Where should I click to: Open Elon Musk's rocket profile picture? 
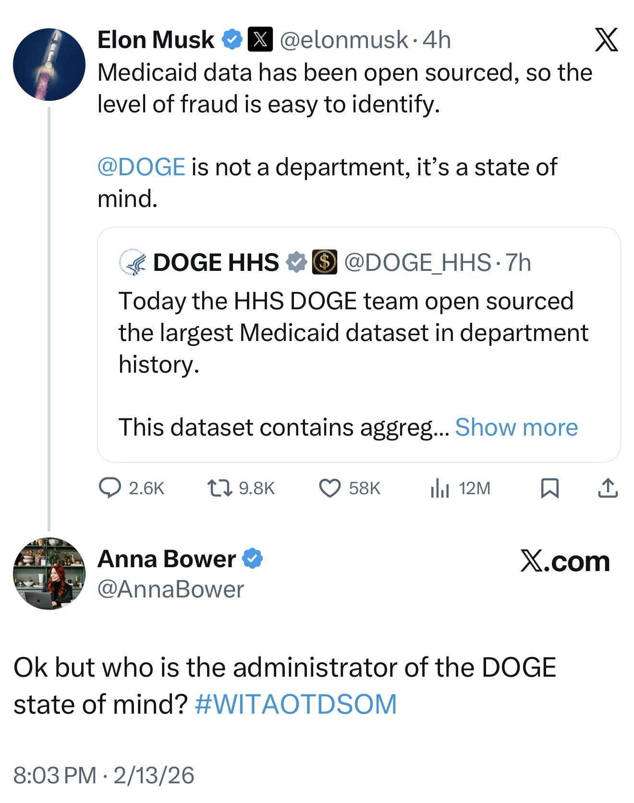[x=49, y=64]
